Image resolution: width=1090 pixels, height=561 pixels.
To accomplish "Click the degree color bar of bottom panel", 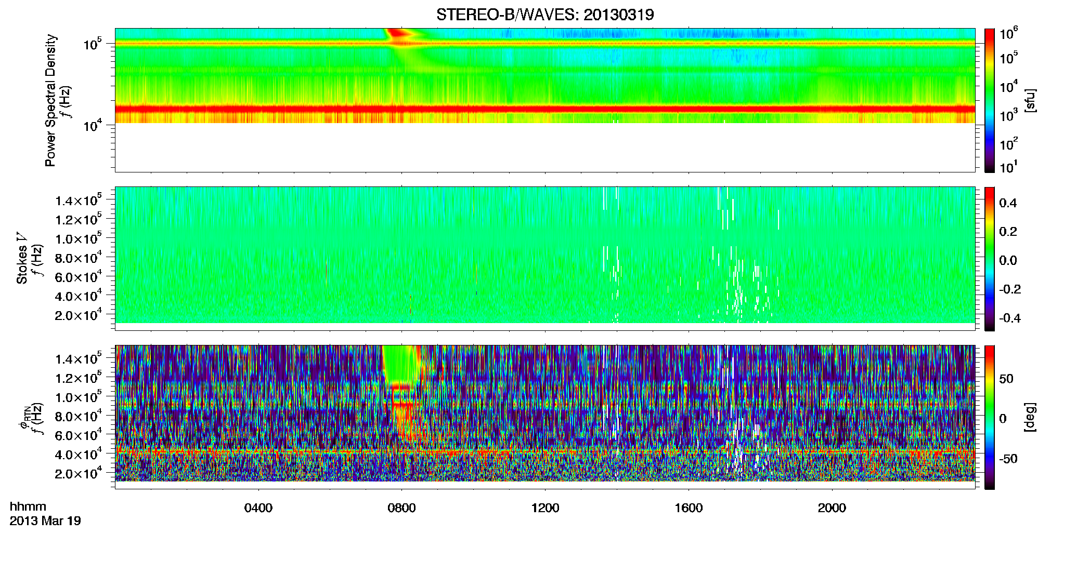I will click(990, 417).
